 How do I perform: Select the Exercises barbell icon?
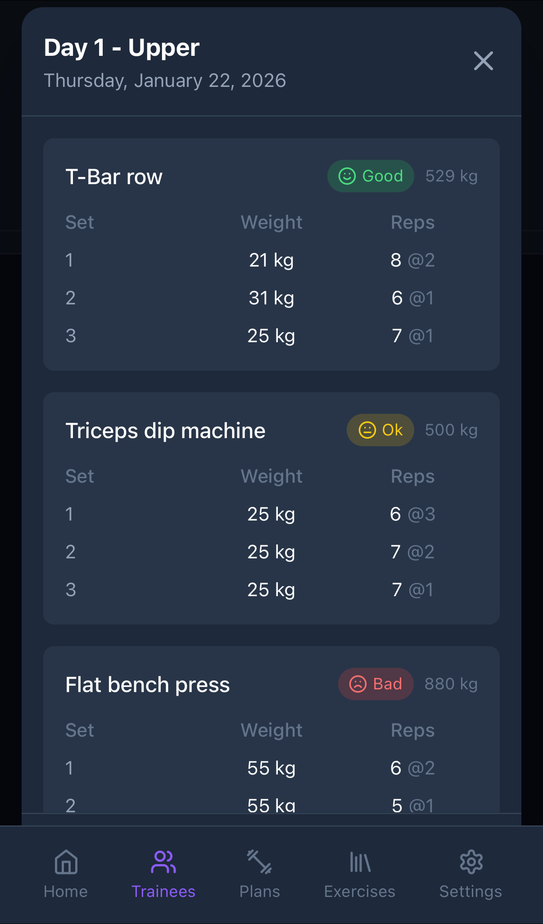(359, 862)
